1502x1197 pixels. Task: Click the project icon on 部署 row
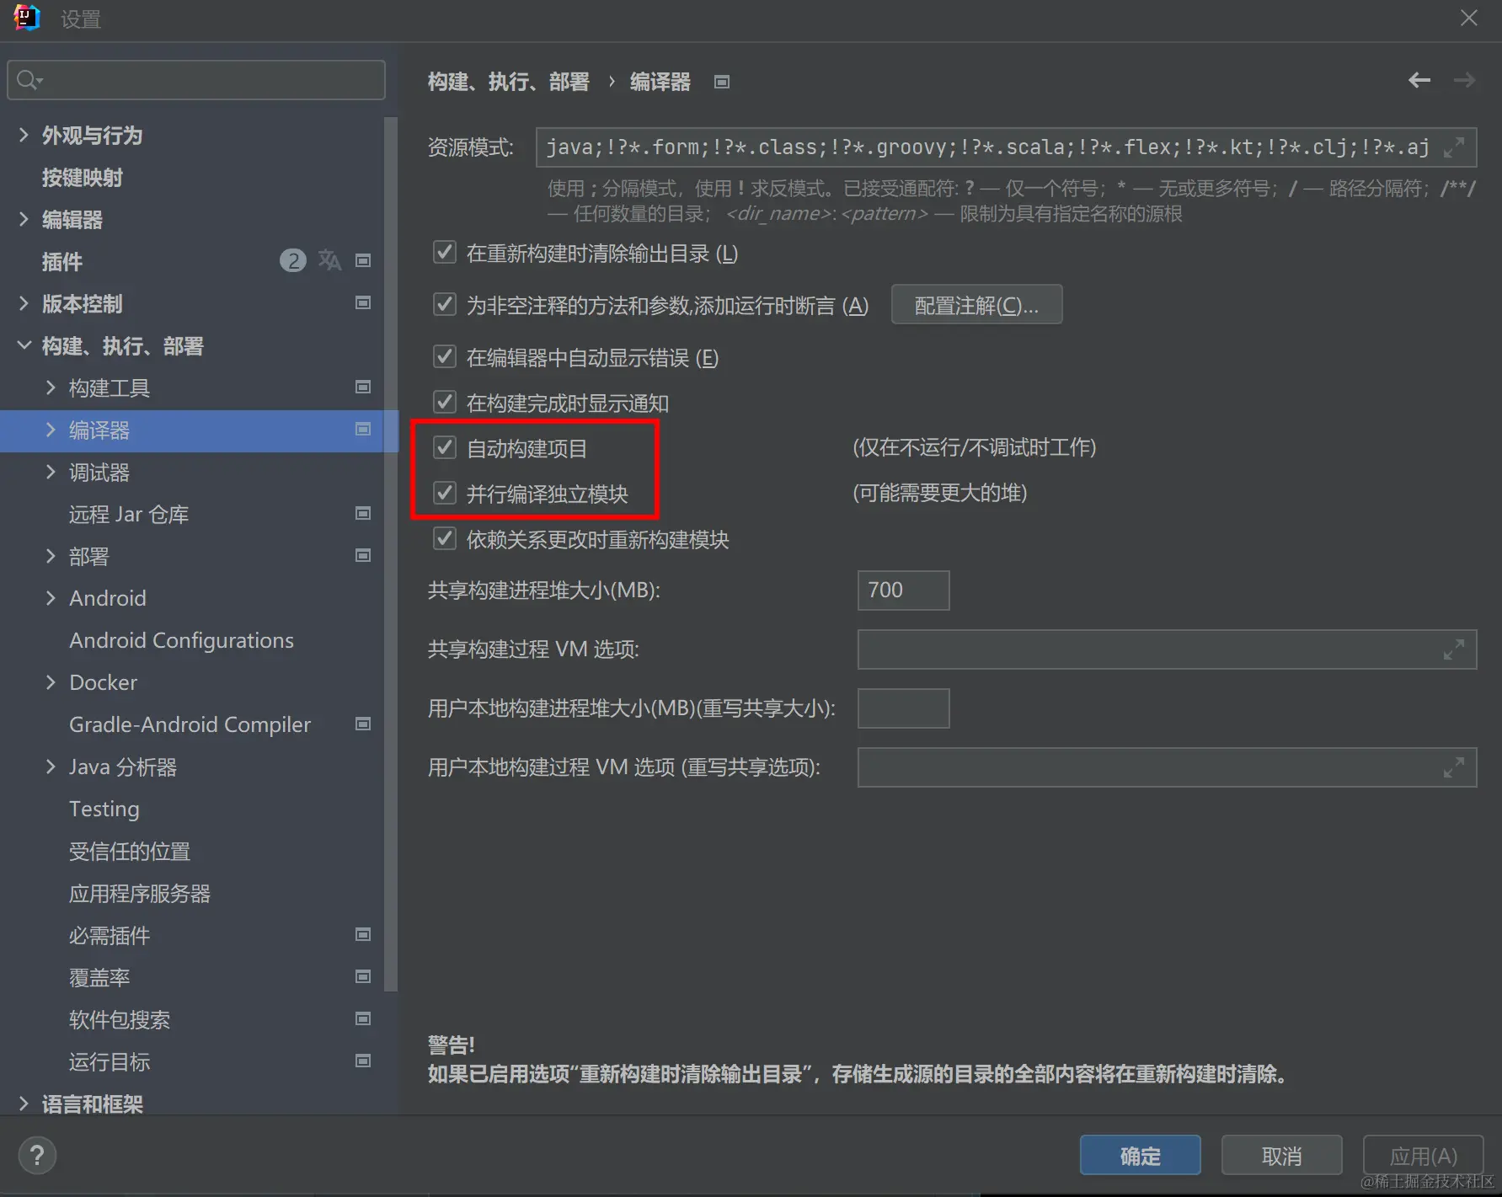[x=363, y=556]
